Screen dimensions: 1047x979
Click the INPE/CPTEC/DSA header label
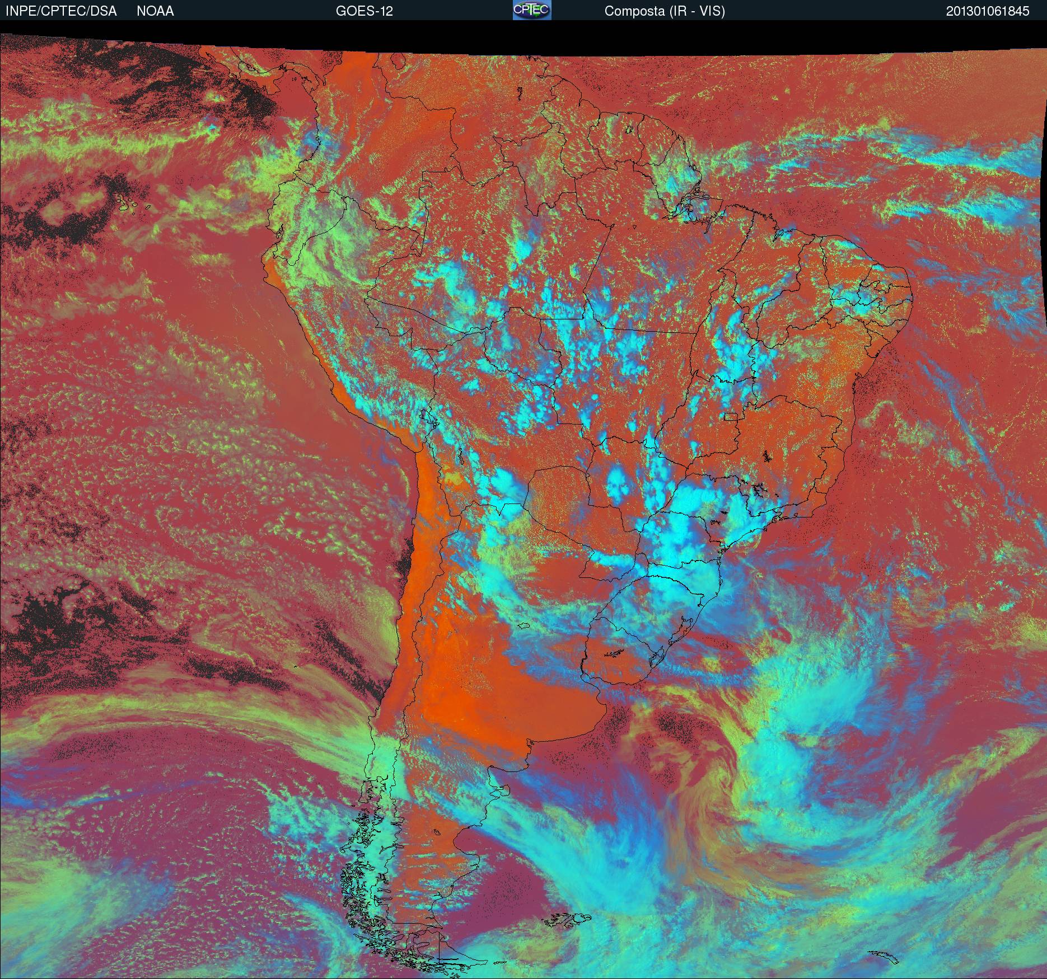[61, 11]
